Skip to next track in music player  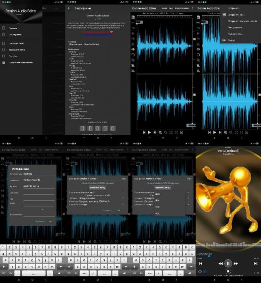point(256,264)
